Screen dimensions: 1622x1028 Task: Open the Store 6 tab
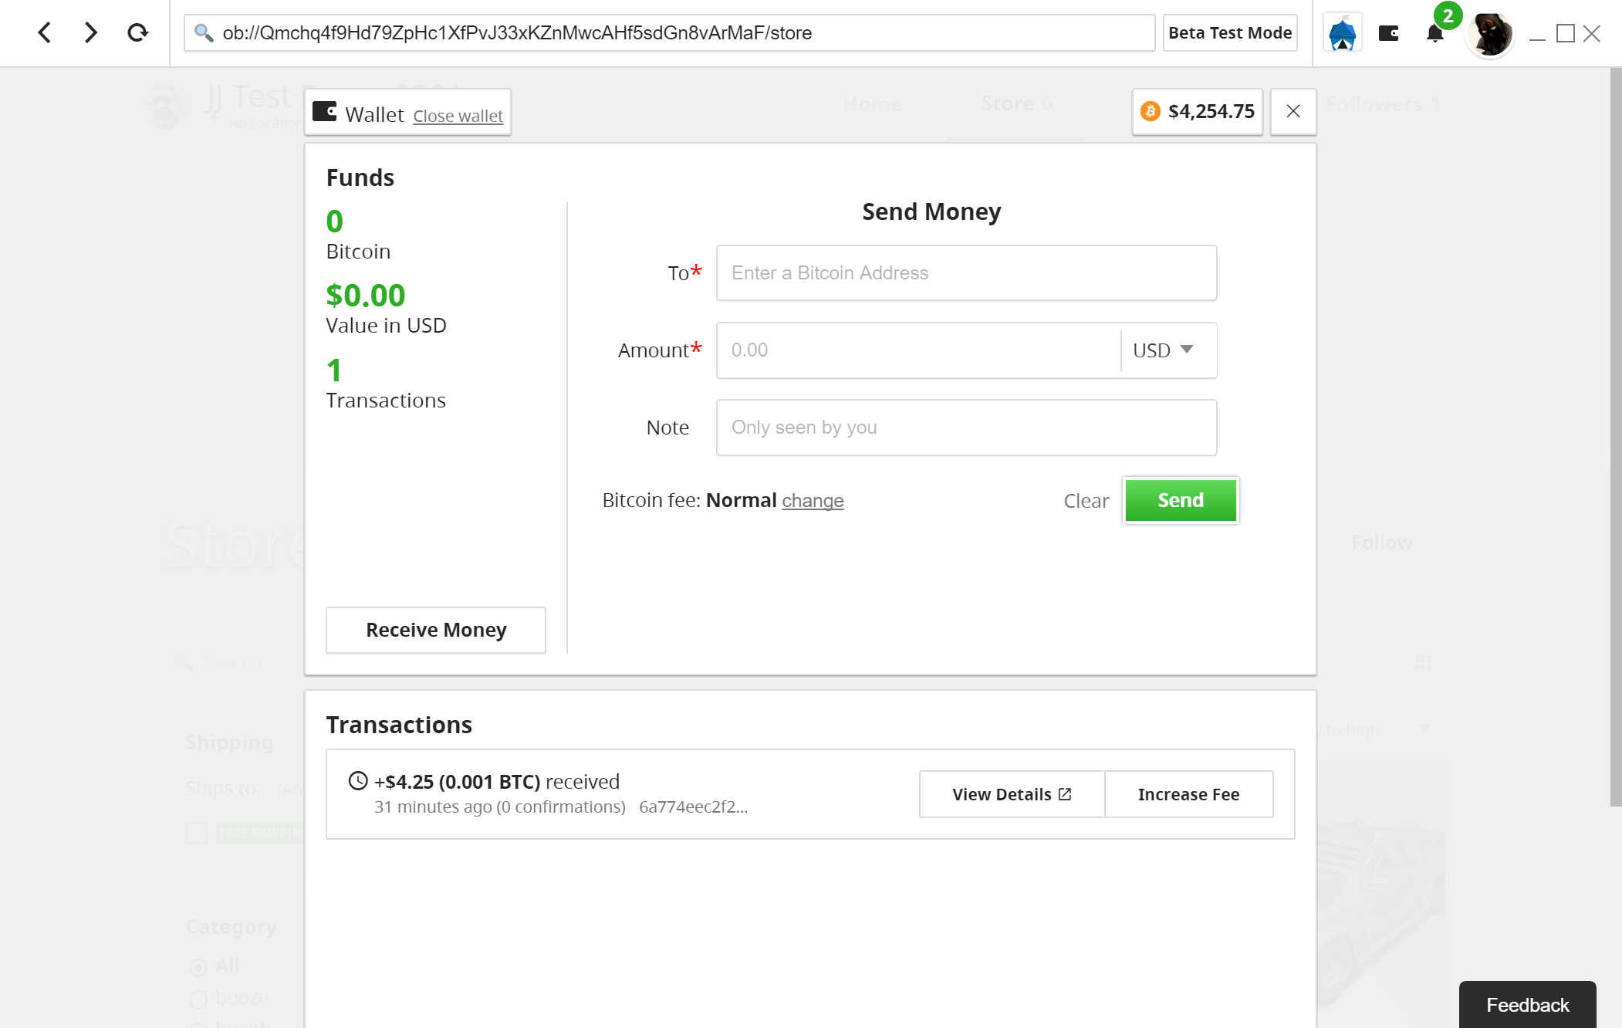pos(1015,103)
